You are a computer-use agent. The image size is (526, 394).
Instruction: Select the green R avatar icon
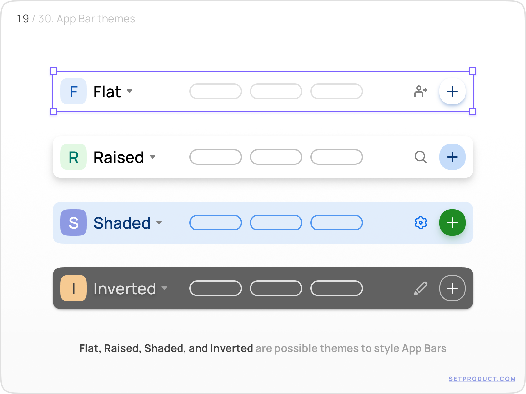click(x=73, y=157)
